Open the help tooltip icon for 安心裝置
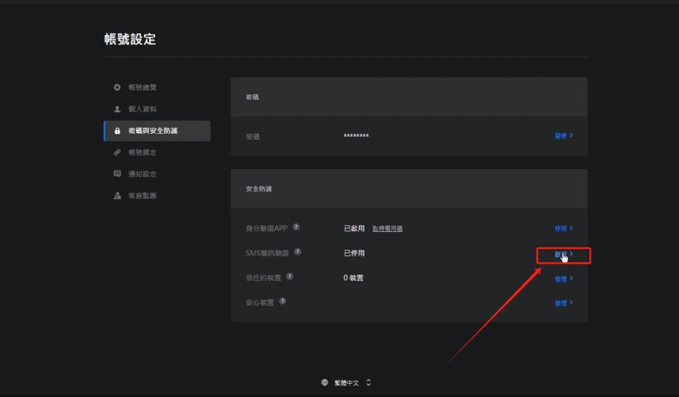This screenshot has width=679, height=397. (282, 301)
